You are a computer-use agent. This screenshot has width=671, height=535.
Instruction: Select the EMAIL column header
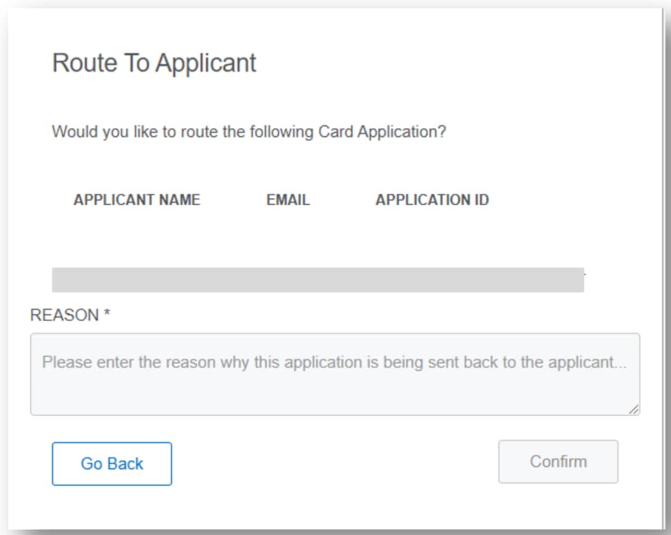point(288,200)
